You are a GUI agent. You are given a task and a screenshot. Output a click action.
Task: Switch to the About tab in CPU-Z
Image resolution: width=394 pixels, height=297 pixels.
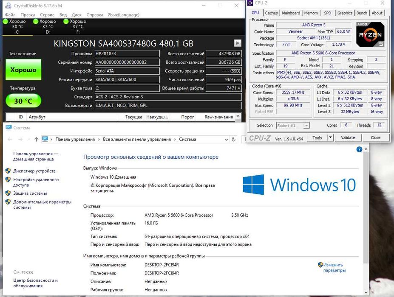(x=377, y=13)
